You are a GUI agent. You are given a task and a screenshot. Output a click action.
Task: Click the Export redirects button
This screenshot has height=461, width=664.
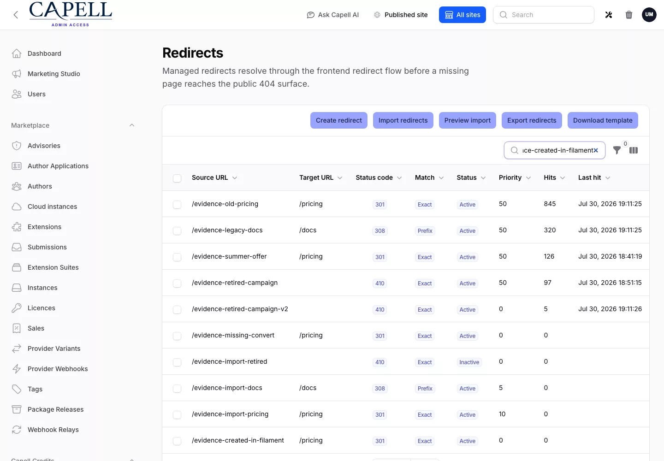[532, 120]
